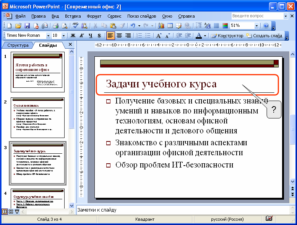This screenshot has width=297, height=225.
Task: Open the font size 18 dropdown
Action: coord(63,36)
